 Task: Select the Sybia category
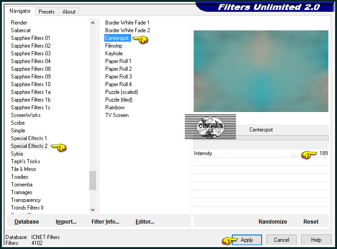point(17,154)
